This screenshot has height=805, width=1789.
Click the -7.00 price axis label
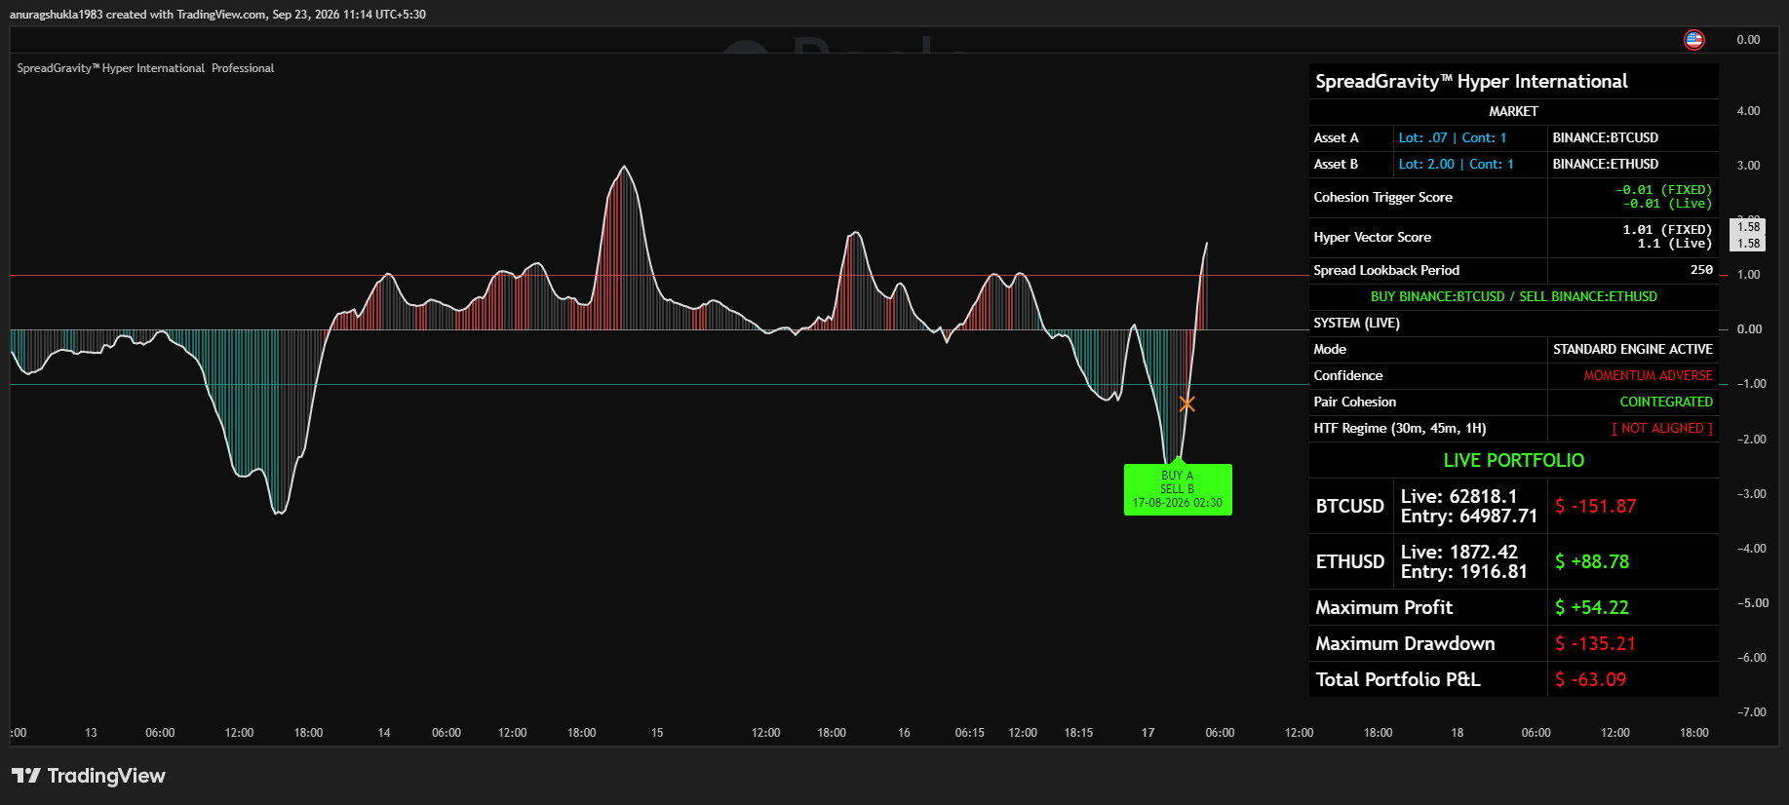pyautogui.click(x=1751, y=712)
